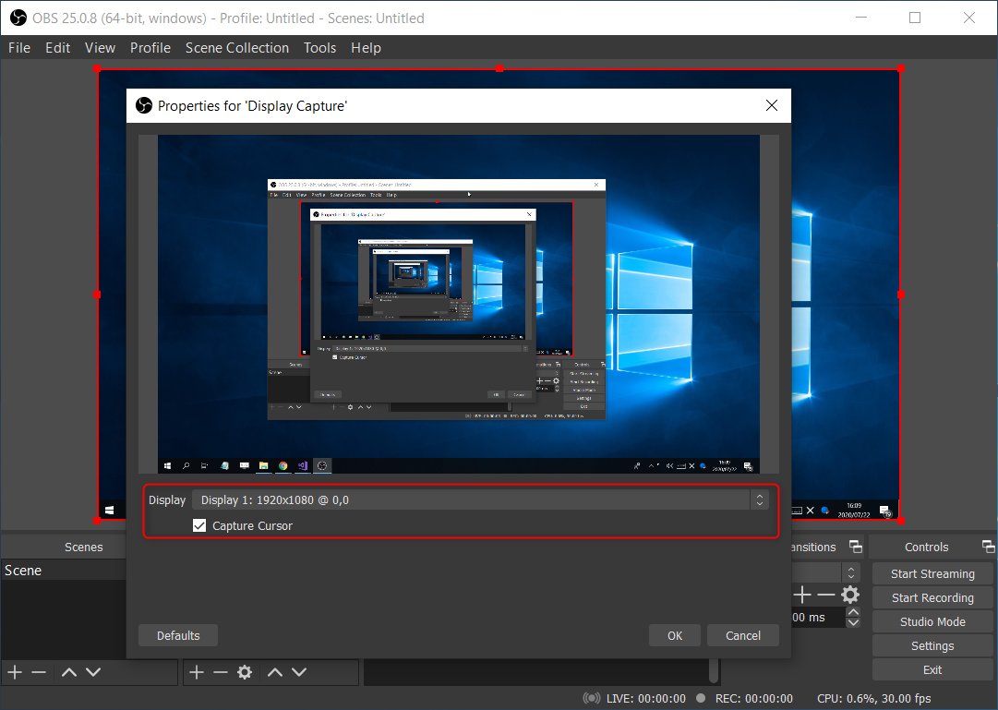Click Chrome icon in dialog preview taskbar
The height and width of the screenshot is (710, 998).
(283, 466)
